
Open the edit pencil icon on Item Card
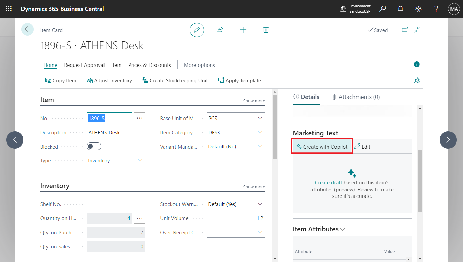[196, 30]
